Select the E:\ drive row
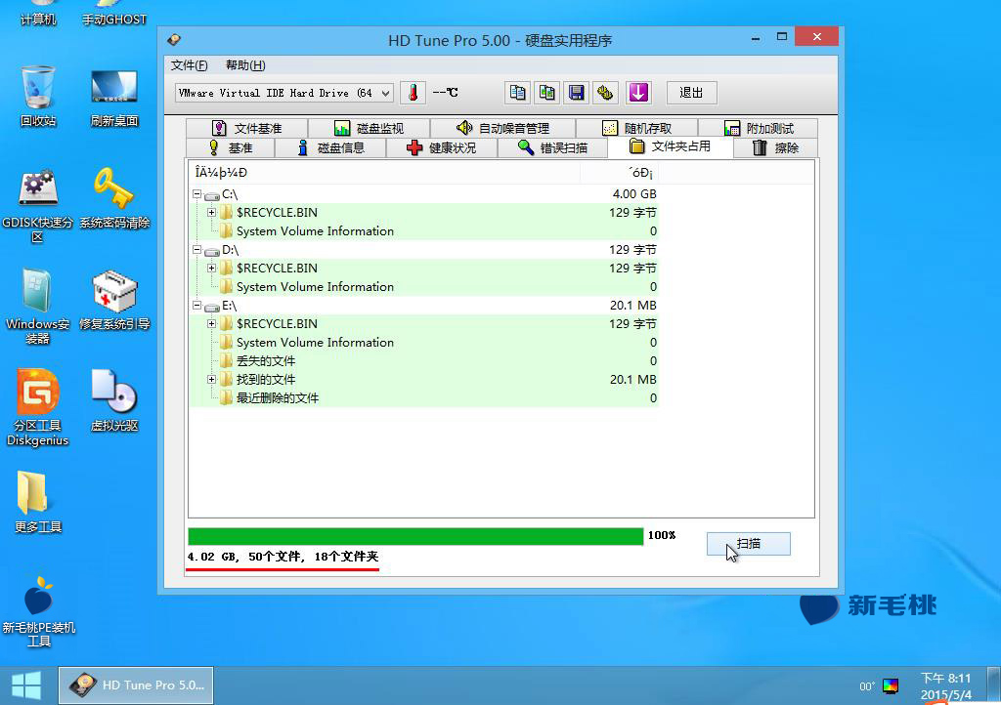 click(x=424, y=306)
